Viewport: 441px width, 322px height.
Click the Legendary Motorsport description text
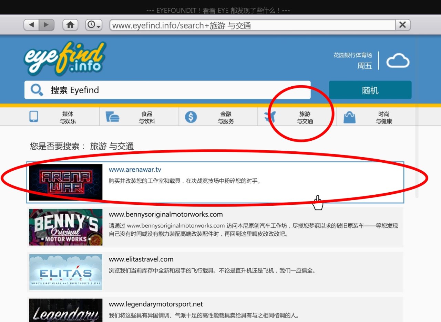coord(204,315)
